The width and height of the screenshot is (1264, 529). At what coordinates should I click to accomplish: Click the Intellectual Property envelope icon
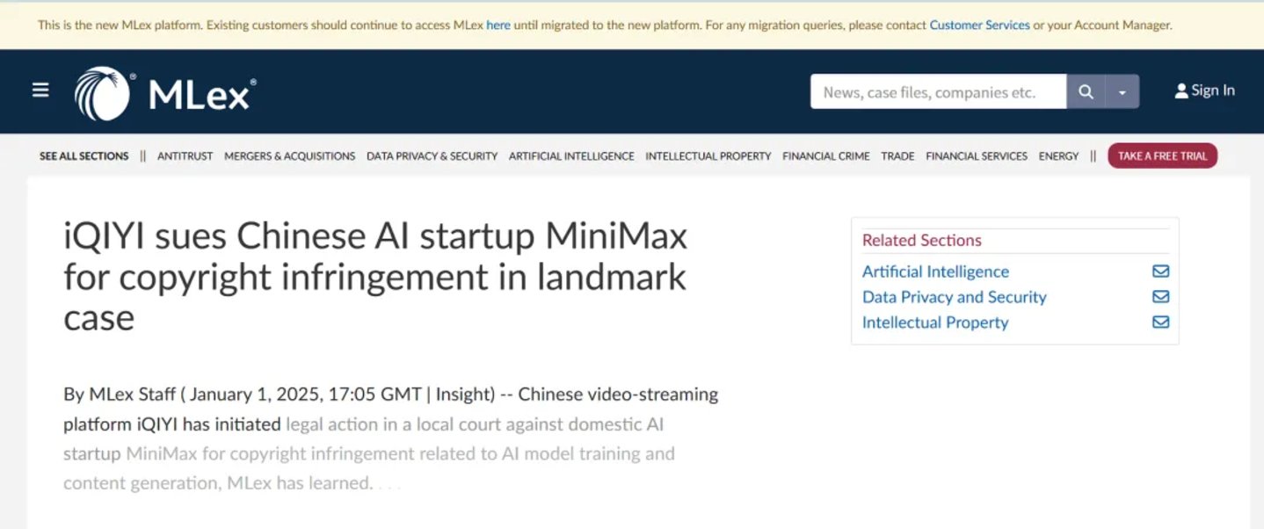1160,322
